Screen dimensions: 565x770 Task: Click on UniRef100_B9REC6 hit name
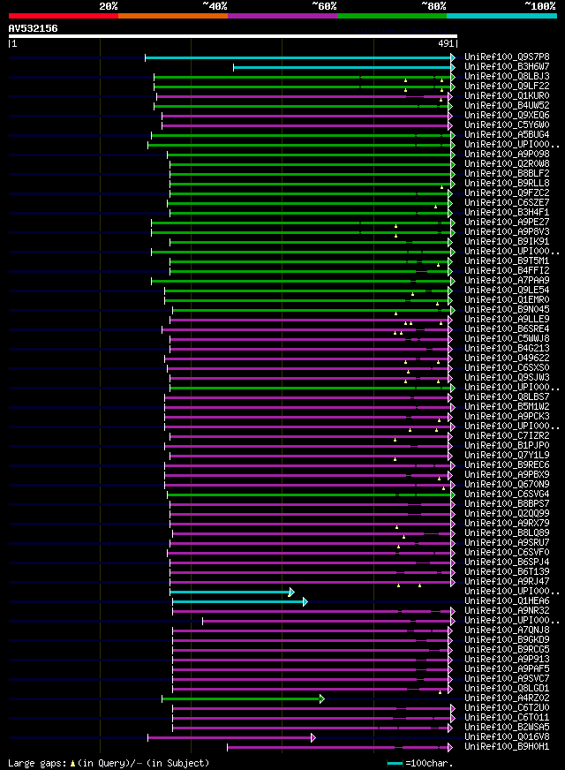coord(507,465)
